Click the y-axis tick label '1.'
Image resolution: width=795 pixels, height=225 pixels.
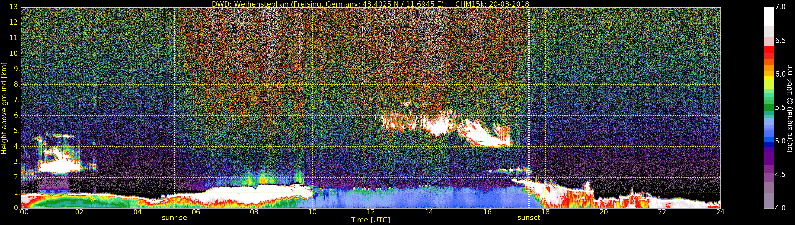point(16,192)
